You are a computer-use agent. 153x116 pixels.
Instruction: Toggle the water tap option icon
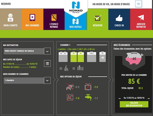[x=88, y=98]
